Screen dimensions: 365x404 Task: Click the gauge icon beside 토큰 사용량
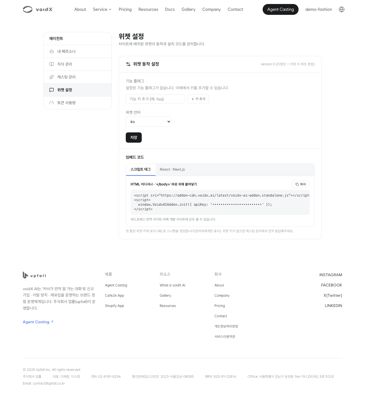pyautogui.click(x=52, y=103)
